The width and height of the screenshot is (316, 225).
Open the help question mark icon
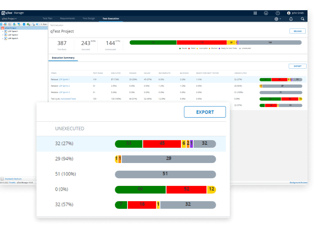pos(277,13)
